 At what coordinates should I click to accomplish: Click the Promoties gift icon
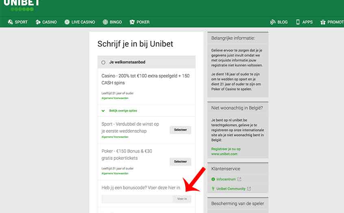(x=323, y=22)
